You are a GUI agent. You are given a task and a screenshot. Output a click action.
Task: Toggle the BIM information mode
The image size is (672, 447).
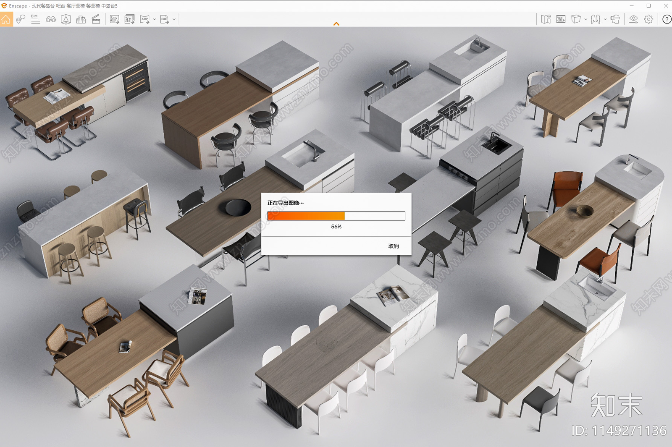click(36, 19)
